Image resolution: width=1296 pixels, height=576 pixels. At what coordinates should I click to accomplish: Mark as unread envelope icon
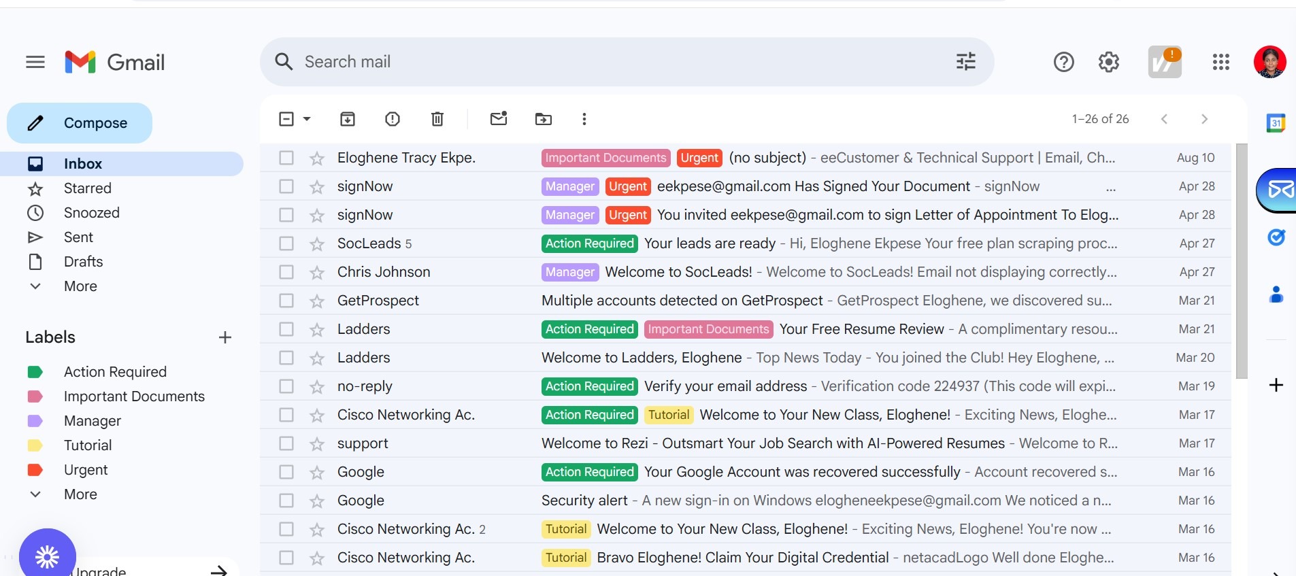[x=499, y=119]
